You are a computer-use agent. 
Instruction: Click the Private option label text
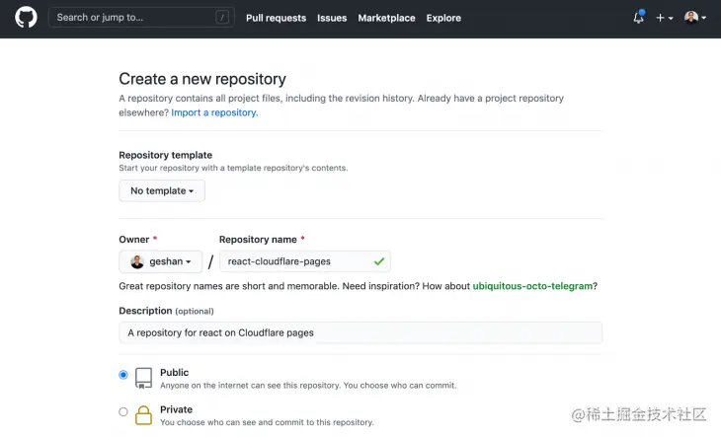(176, 409)
